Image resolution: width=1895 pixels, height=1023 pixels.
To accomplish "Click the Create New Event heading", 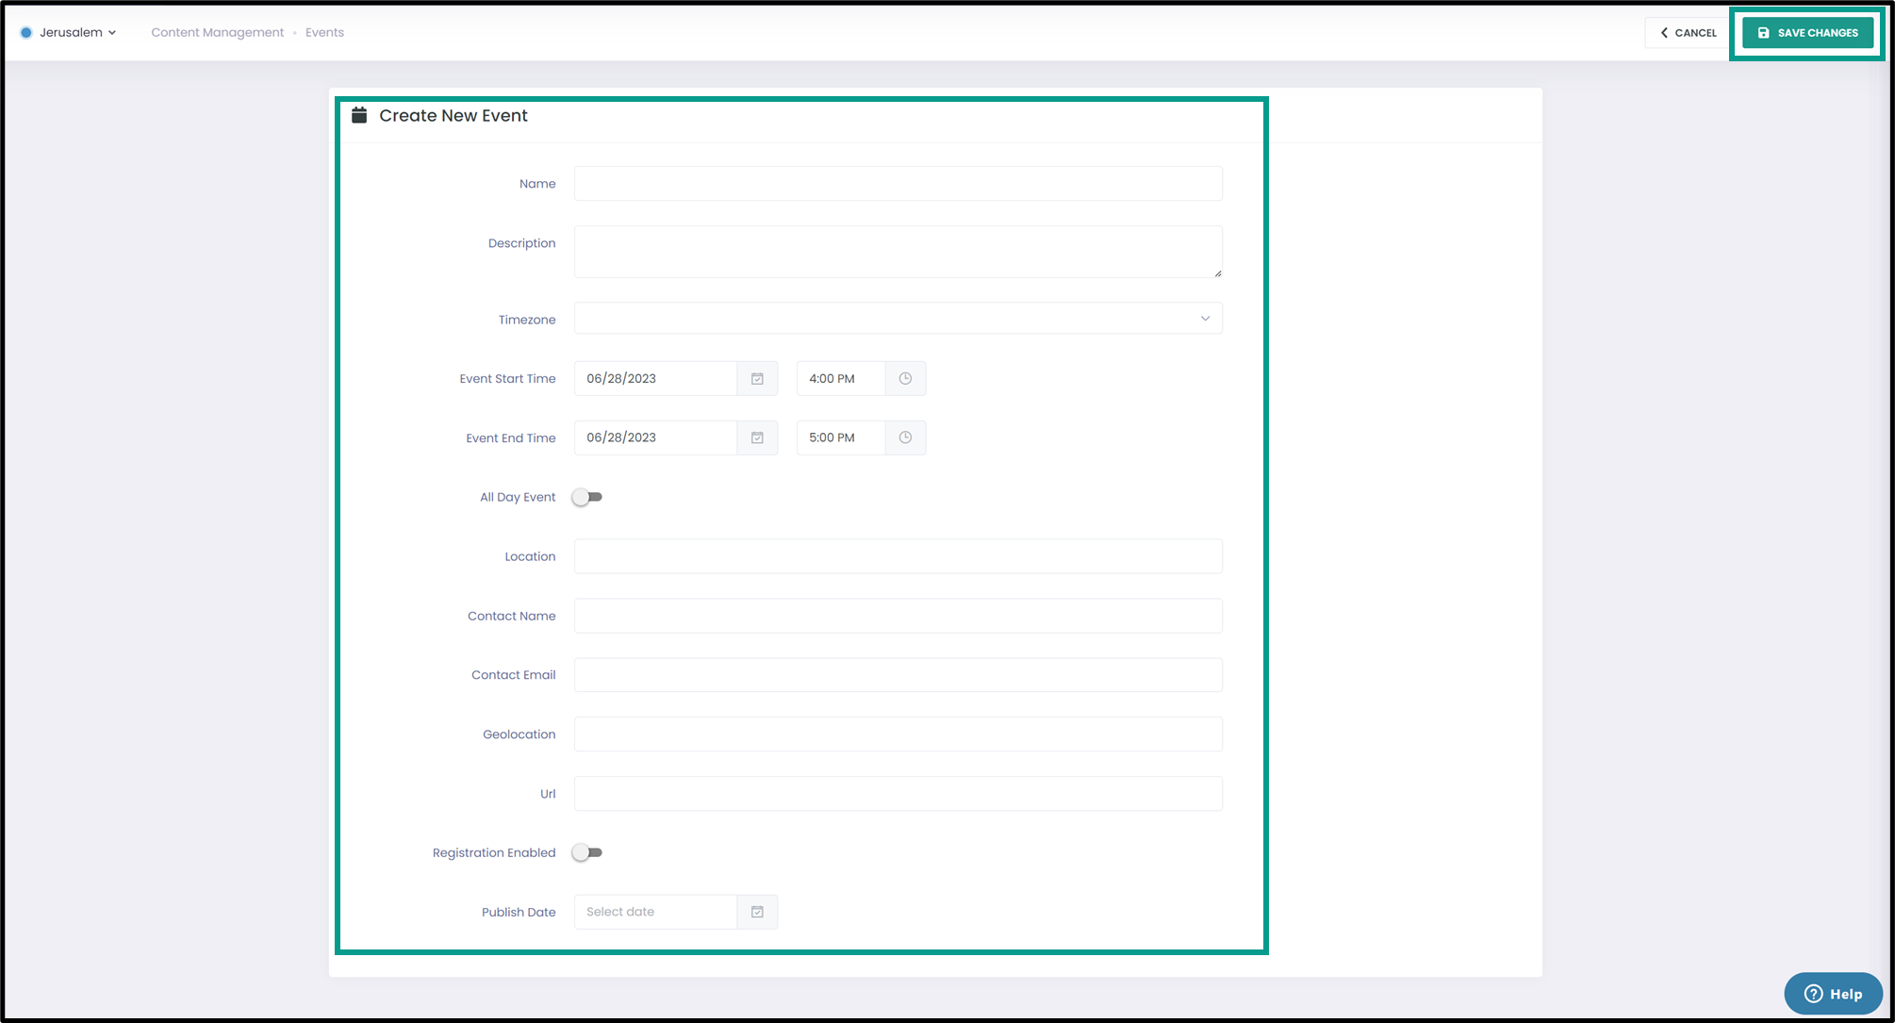I will (453, 115).
